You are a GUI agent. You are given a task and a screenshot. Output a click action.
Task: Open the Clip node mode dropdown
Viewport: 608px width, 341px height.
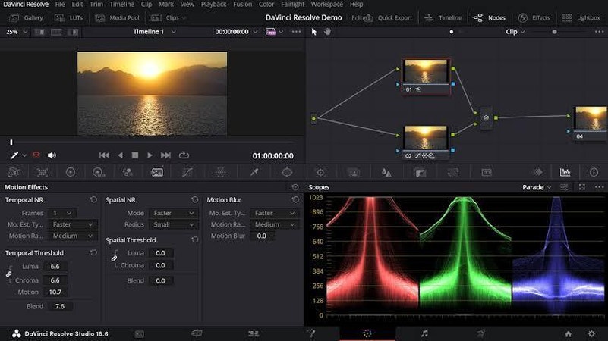[515, 32]
